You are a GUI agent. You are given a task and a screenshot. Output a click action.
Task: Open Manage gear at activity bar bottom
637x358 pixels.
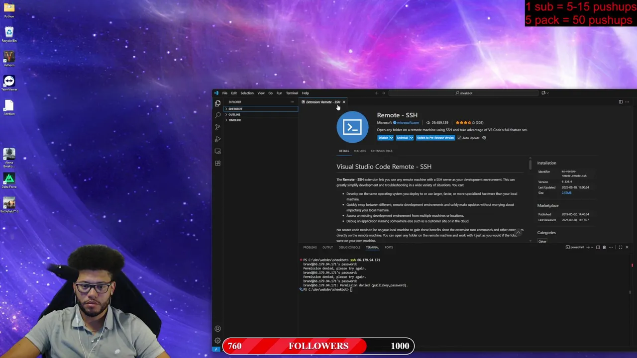coord(217,341)
